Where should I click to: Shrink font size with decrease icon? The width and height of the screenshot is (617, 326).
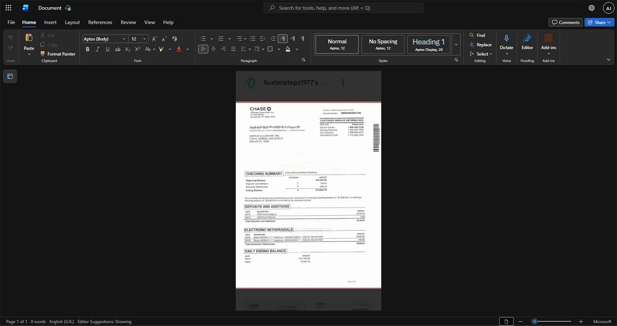tap(164, 39)
